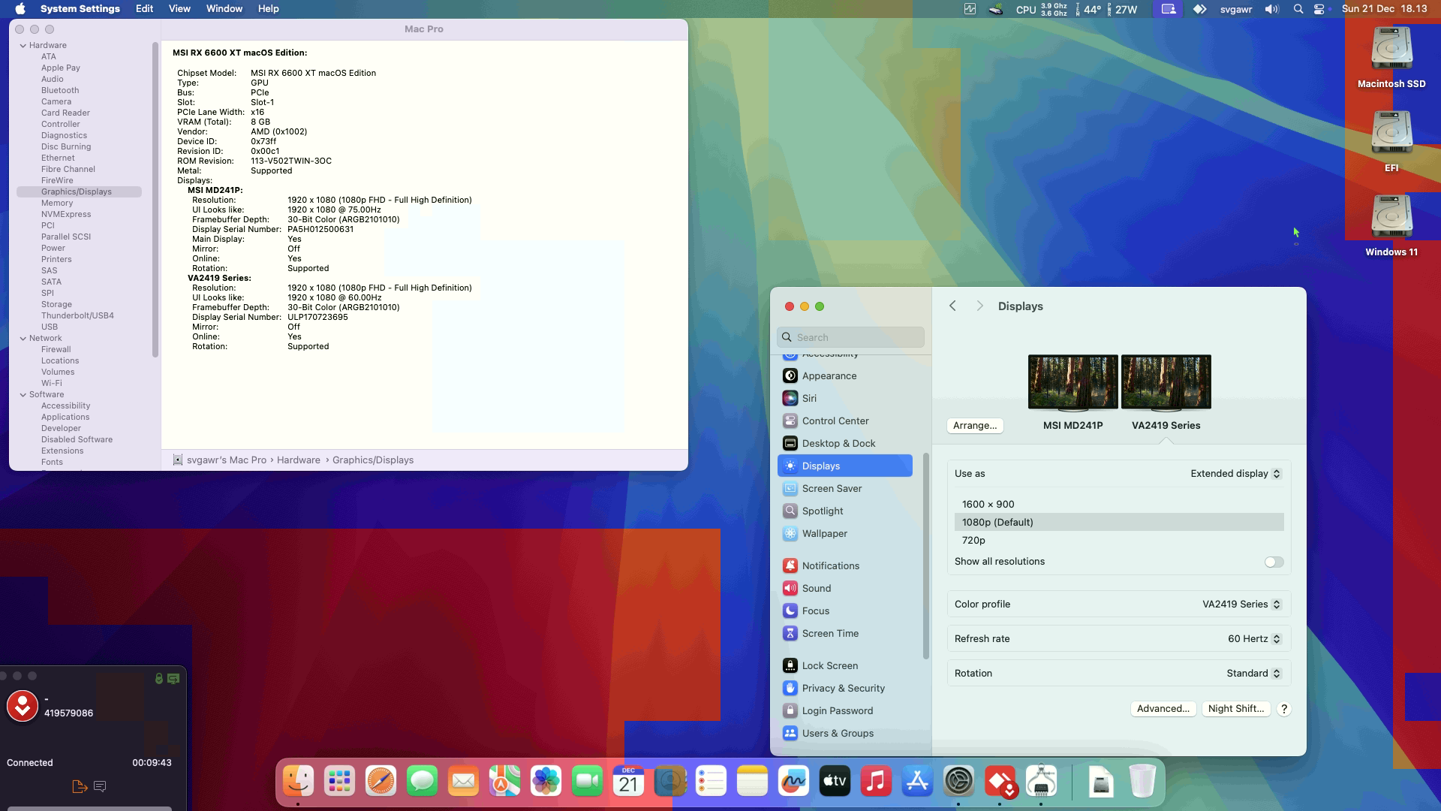The image size is (1441, 811).
Task: Open Freeform app in the Dock
Action: point(793,782)
